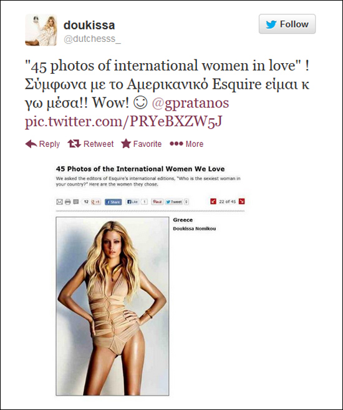Click the Facebook Like button

point(132,202)
